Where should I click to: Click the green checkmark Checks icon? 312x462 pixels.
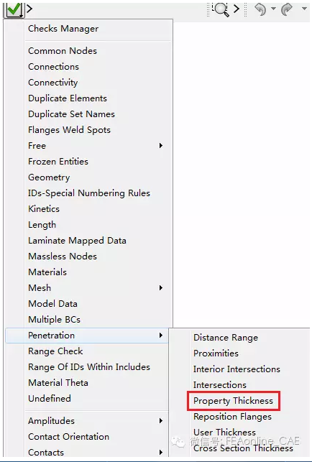14,9
